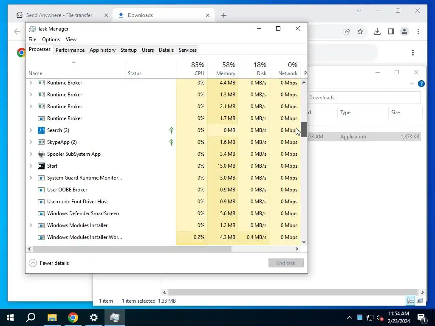Open the notification center icon in tray
Image resolution: width=435 pixels, height=326 pixels.
[421, 318]
